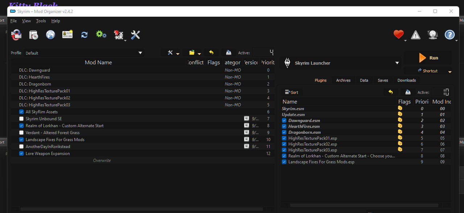The height and width of the screenshot is (213, 464).
Task: Uncheck Realm of Lorkhan - Custom Alternate Start mod
Action: click(21, 126)
